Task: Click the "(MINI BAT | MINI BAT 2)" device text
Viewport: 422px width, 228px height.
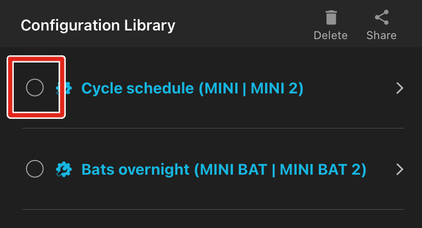Action: [280, 169]
